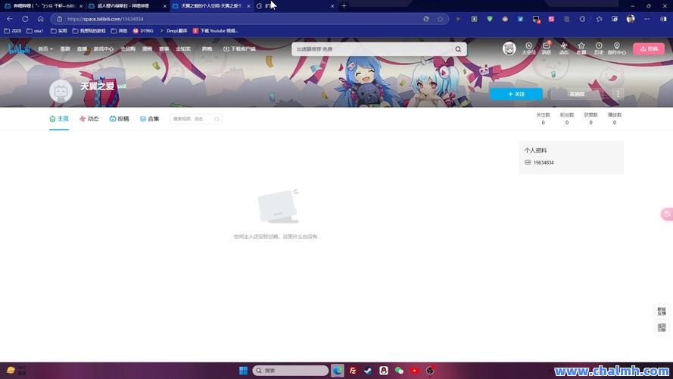The image size is (673, 379).
Task: Open 游戏中心 in the top navigation
Action: point(104,49)
